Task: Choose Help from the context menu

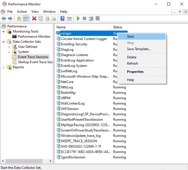Action: tap(142, 80)
